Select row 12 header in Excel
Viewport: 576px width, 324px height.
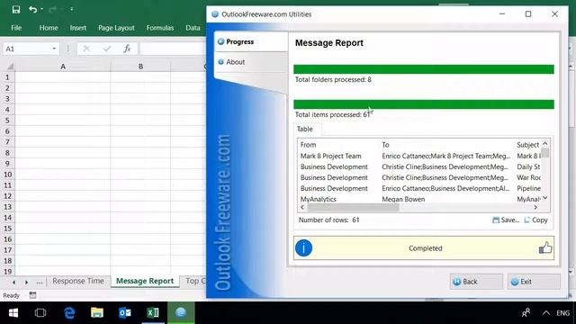tap(7, 196)
